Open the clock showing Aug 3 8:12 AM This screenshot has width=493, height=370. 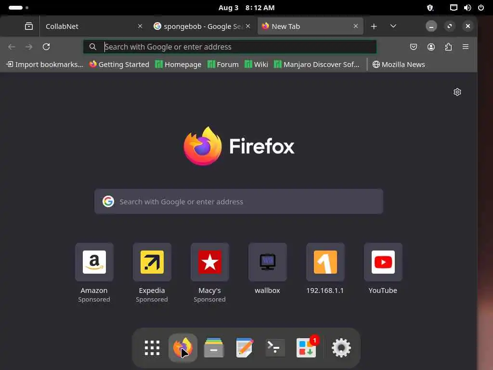[246, 8]
